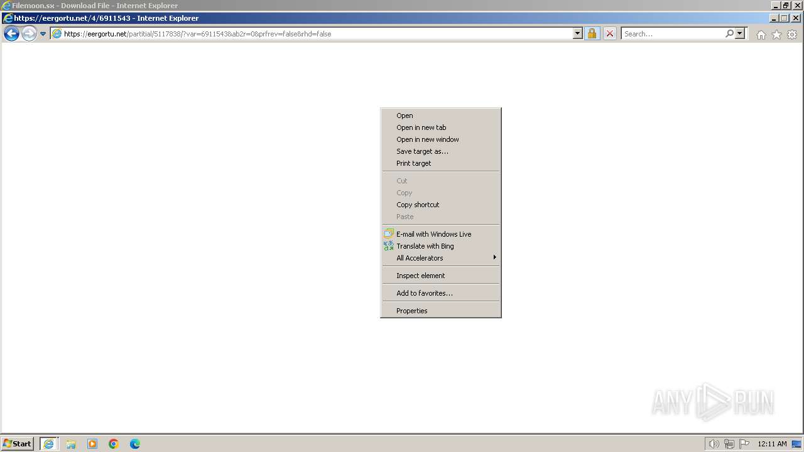
Task: Click inside the Search box
Action: coord(672,34)
